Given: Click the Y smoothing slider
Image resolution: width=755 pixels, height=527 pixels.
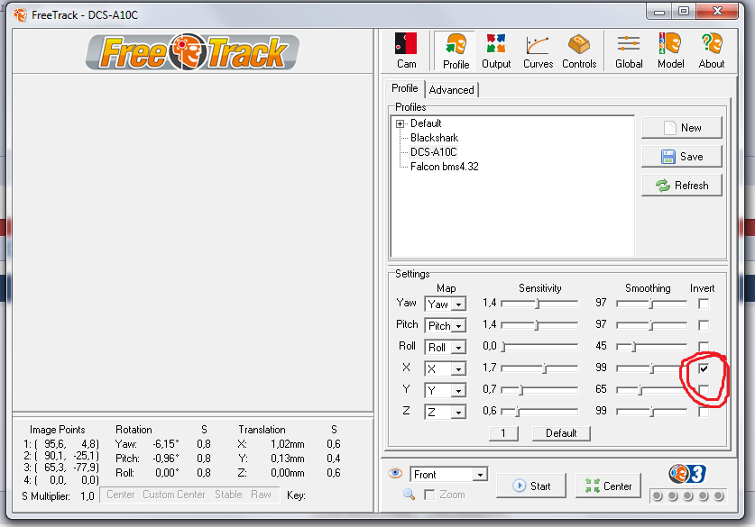Looking at the screenshot, I should (651, 390).
